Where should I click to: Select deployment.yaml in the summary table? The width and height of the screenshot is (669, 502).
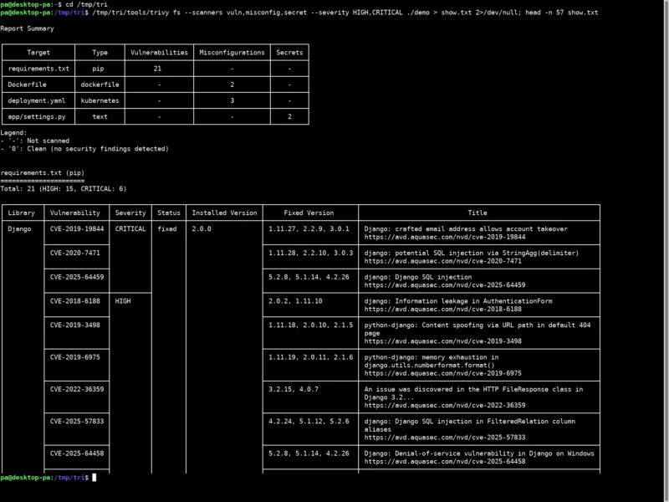coord(37,100)
